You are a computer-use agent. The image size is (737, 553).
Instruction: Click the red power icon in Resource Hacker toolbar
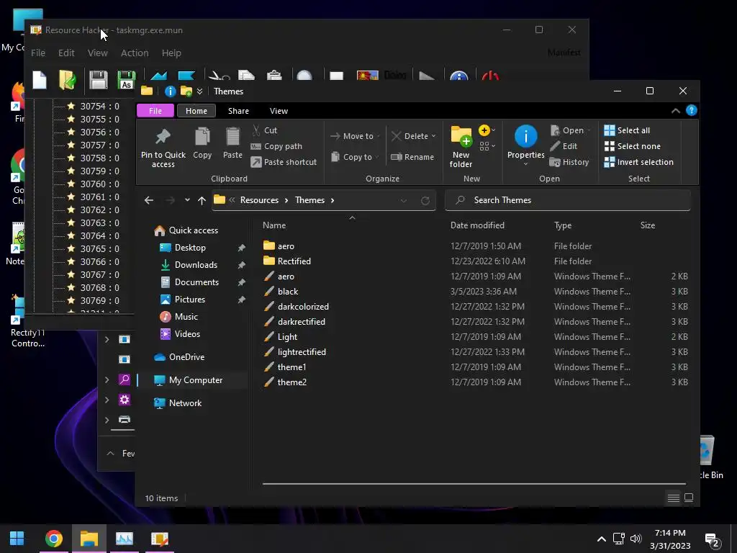(490, 76)
